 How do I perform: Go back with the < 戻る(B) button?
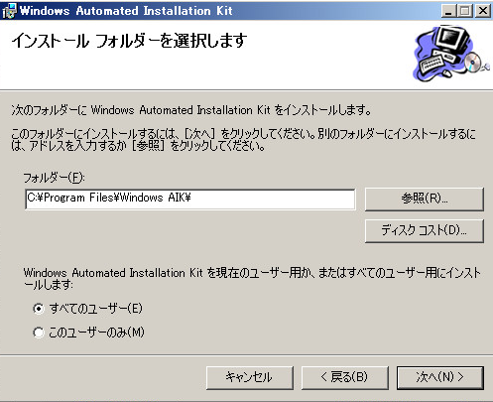[344, 377]
